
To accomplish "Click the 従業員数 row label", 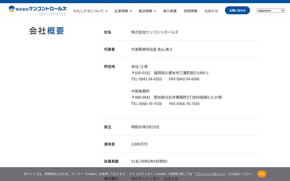I will pos(111,161).
